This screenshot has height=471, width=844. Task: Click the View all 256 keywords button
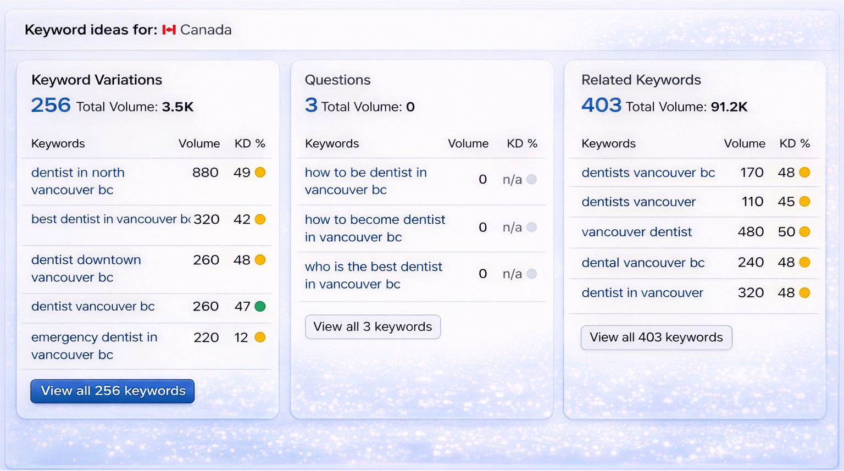112,391
